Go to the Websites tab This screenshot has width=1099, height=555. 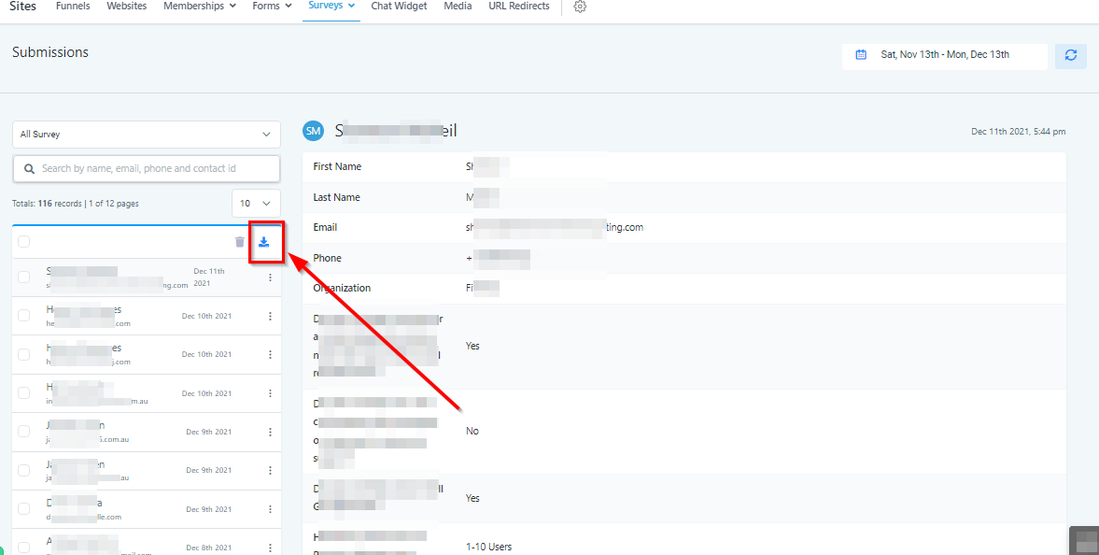point(127,7)
